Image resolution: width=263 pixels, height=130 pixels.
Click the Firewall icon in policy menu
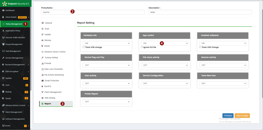click(42, 63)
